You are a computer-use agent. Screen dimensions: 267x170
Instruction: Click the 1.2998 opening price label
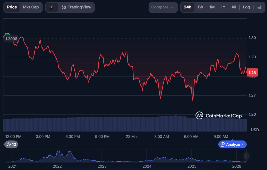[11, 39]
